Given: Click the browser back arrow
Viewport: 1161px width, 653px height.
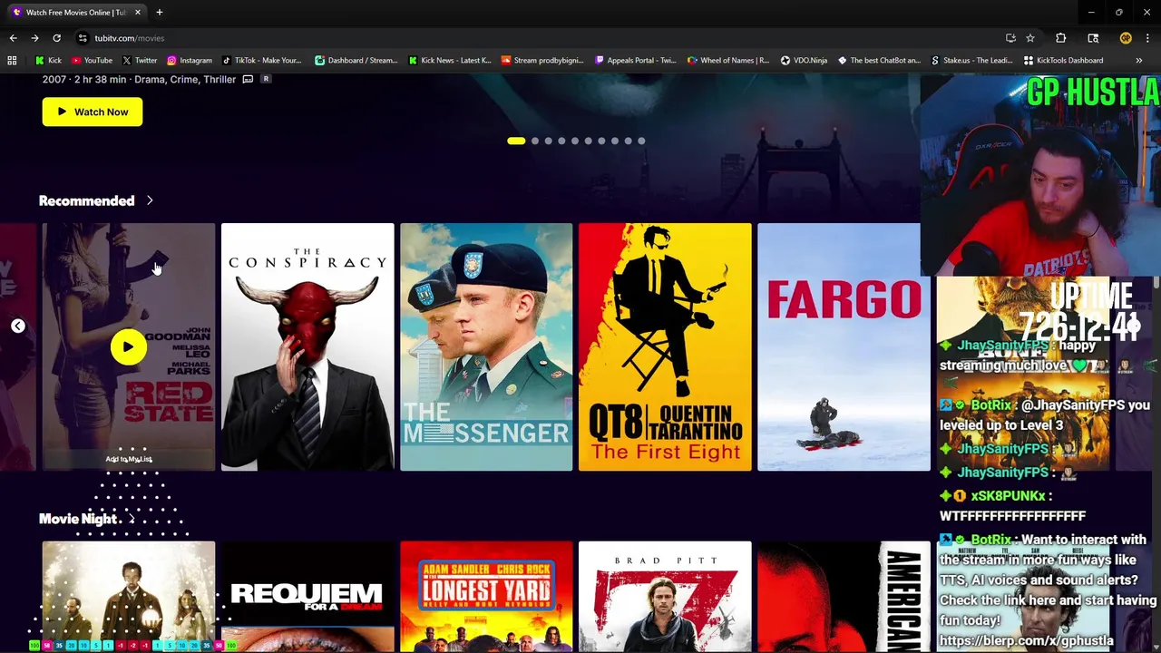Looking at the screenshot, I should tap(13, 38).
